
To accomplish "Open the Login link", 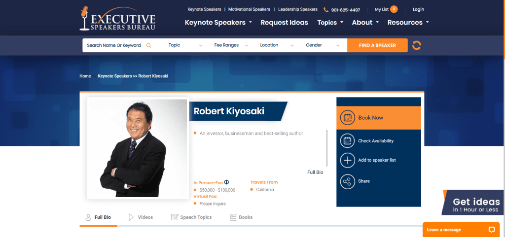I will (x=418, y=9).
